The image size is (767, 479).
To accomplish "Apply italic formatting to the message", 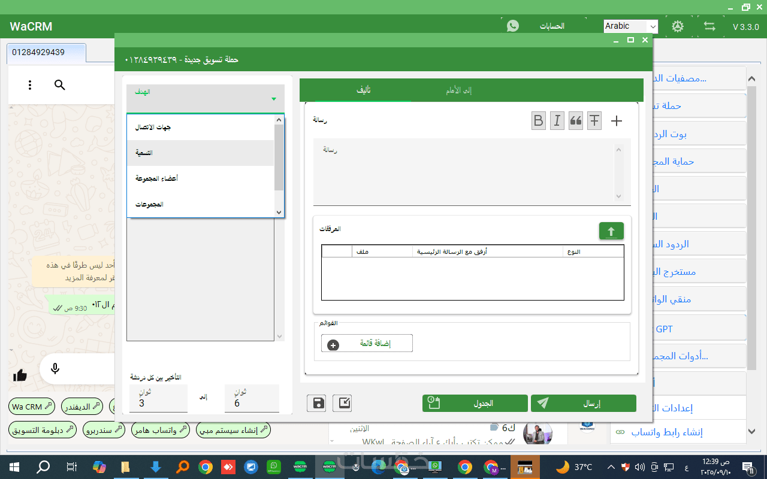I will click(x=557, y=121).
